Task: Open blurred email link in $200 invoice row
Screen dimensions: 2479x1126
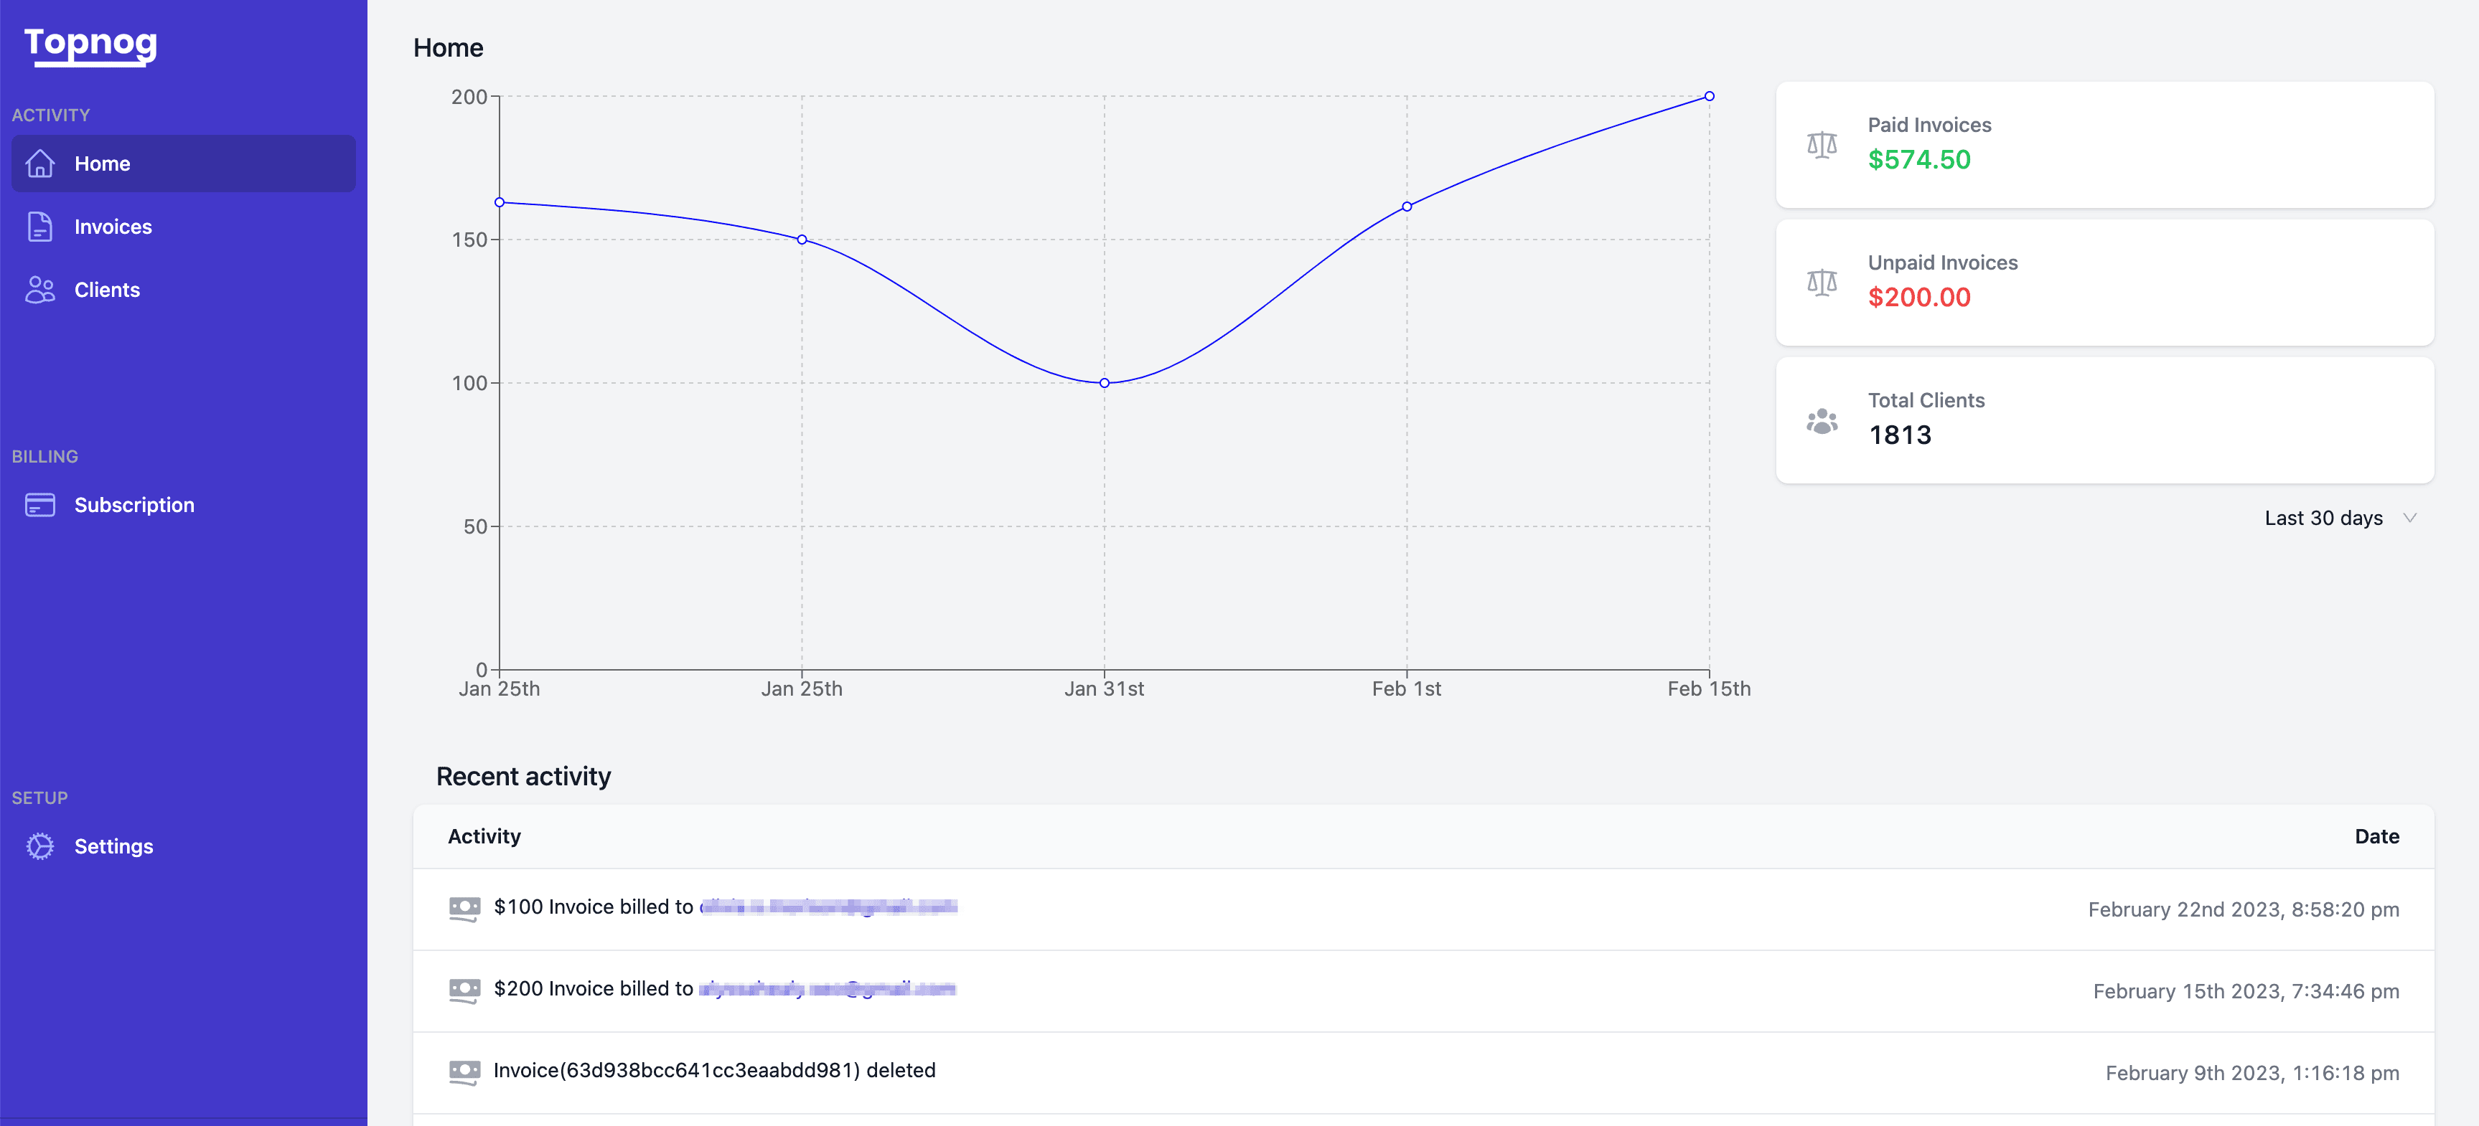Action: [x=827, y=988]
